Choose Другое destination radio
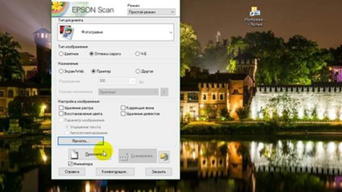Viewport: 342px width, 192px height. click(138, 71)
